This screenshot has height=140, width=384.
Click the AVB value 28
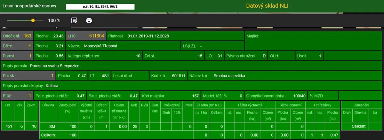pyautogui.click(x=135, y=127)
